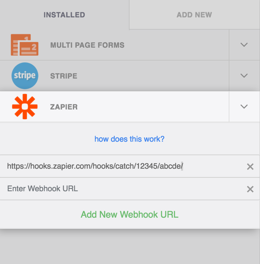Collapse the Zapier addon chevron
The height and width of the screenshot is (264, 260).
coord(244,107)
